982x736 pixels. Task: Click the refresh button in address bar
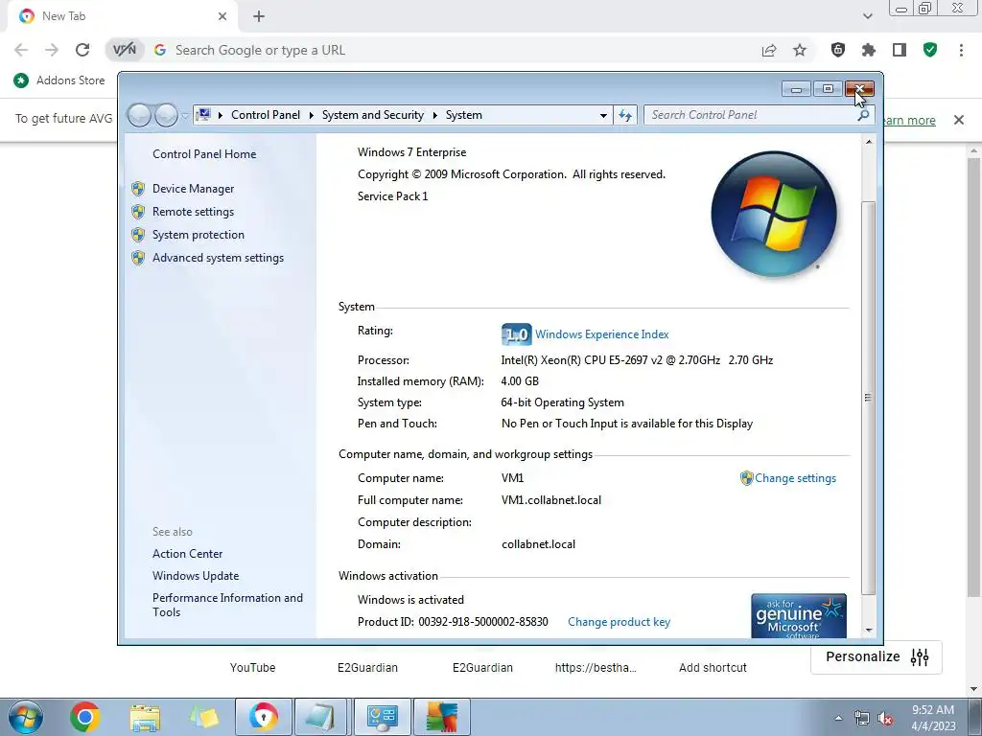(x=625, y=115)
